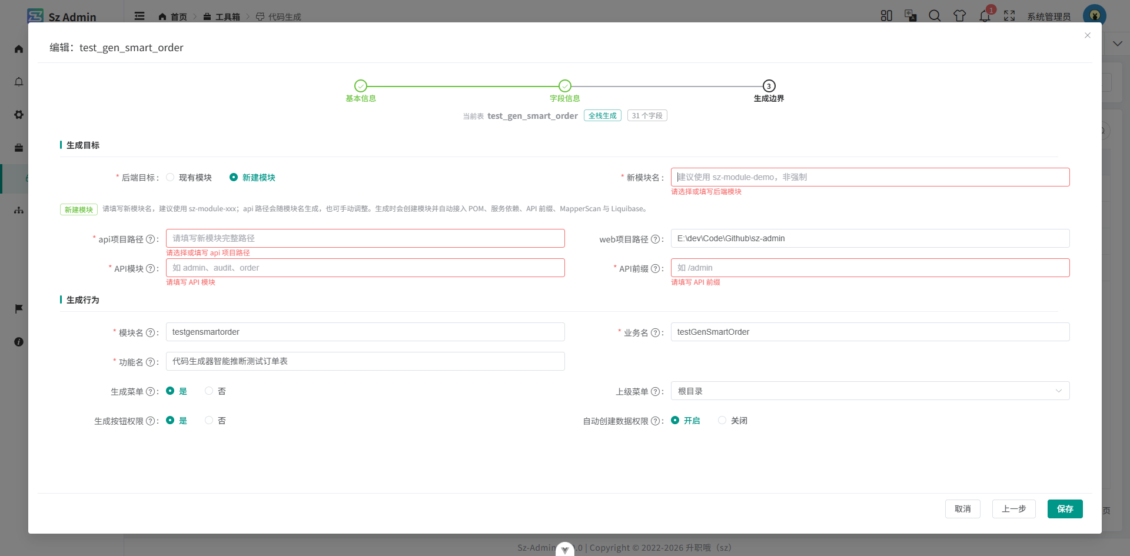Go to the 基本信息 step
The width and height of the screenshot is (1130, 556).
tap(361, 91)
